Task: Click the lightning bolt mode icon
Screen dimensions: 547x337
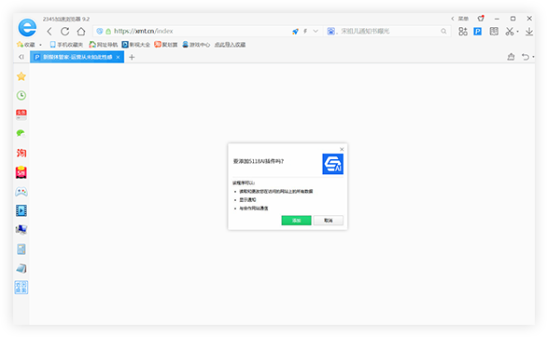Action: (305, 32)
